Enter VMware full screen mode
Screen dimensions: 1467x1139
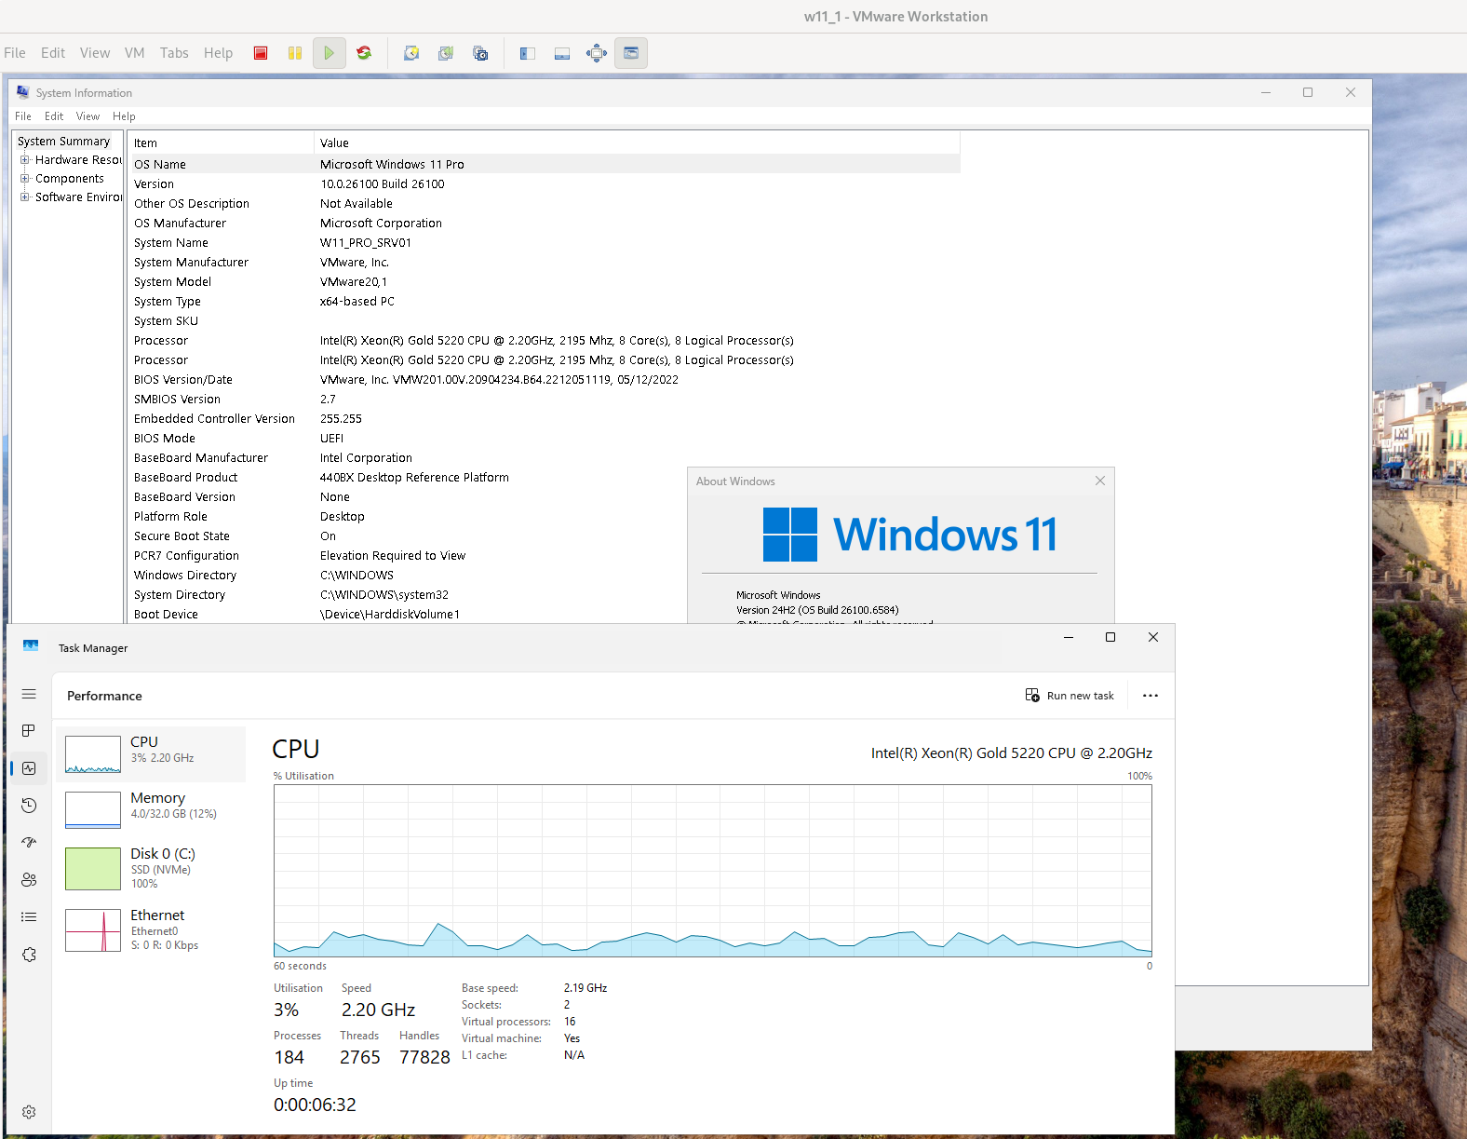point(597,53)
